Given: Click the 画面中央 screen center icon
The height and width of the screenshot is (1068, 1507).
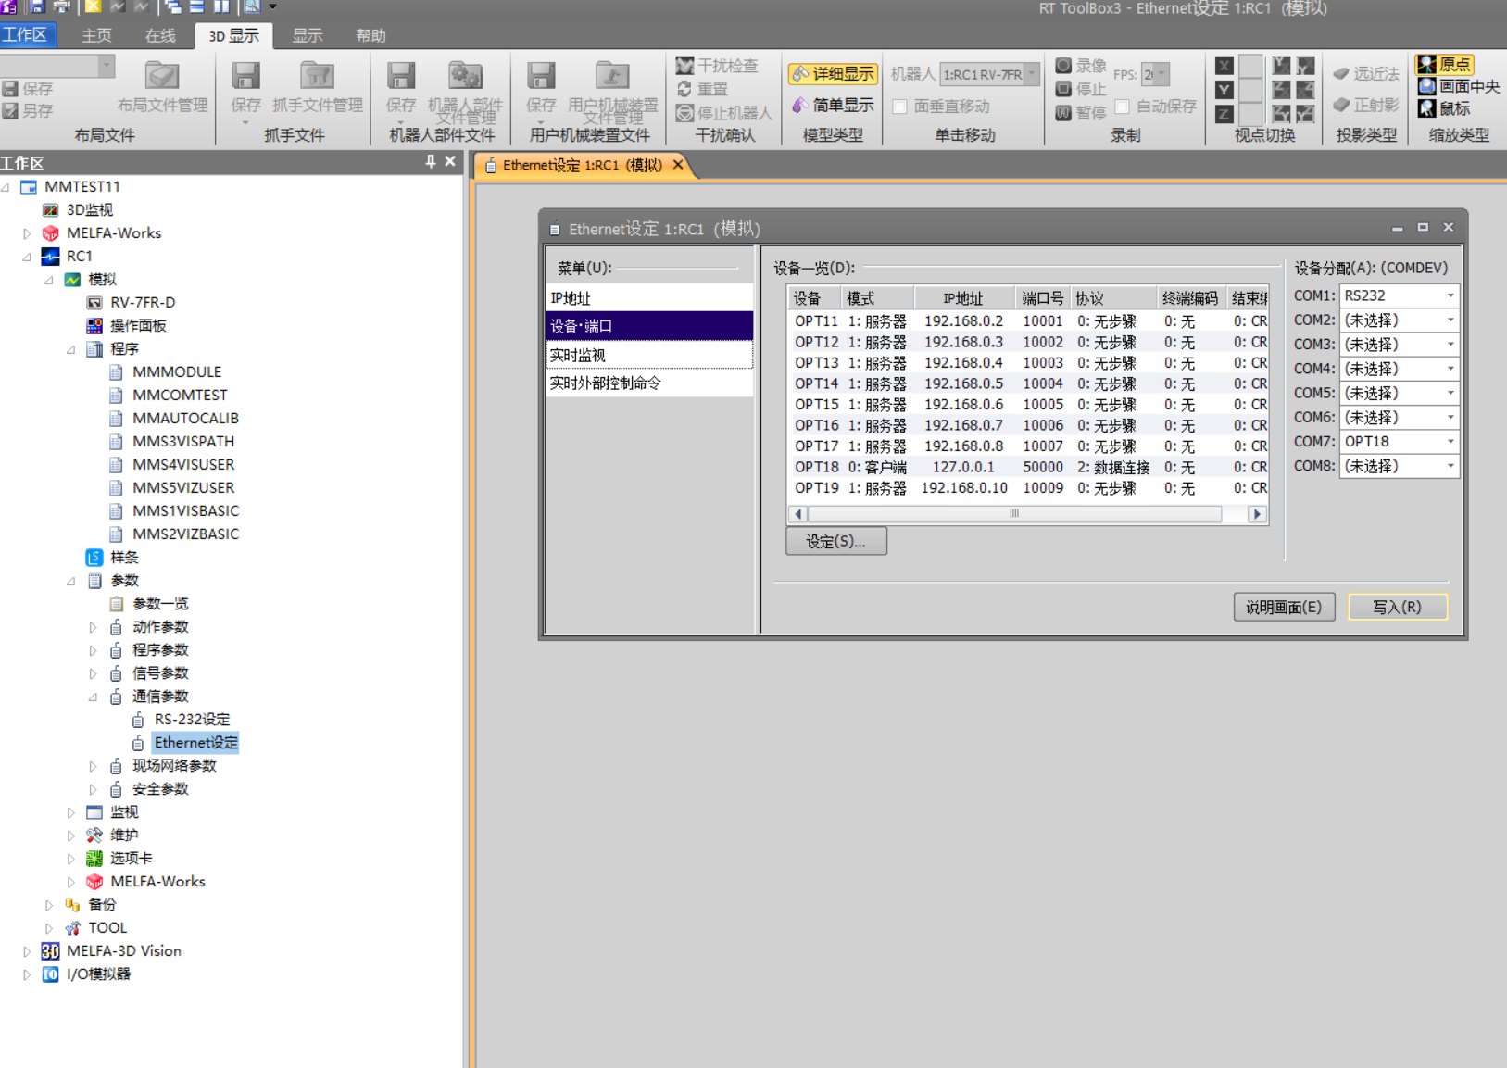Looking at the screenshot, I should pos(1427,86).
